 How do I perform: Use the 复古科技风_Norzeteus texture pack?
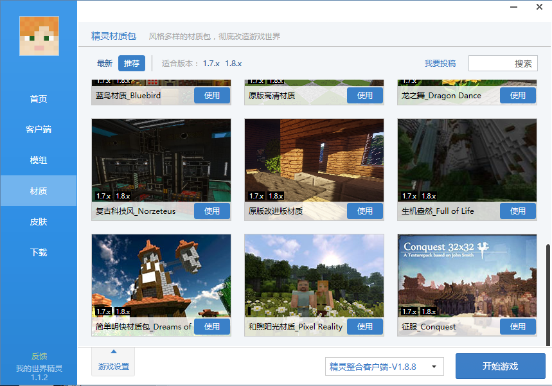212,211
